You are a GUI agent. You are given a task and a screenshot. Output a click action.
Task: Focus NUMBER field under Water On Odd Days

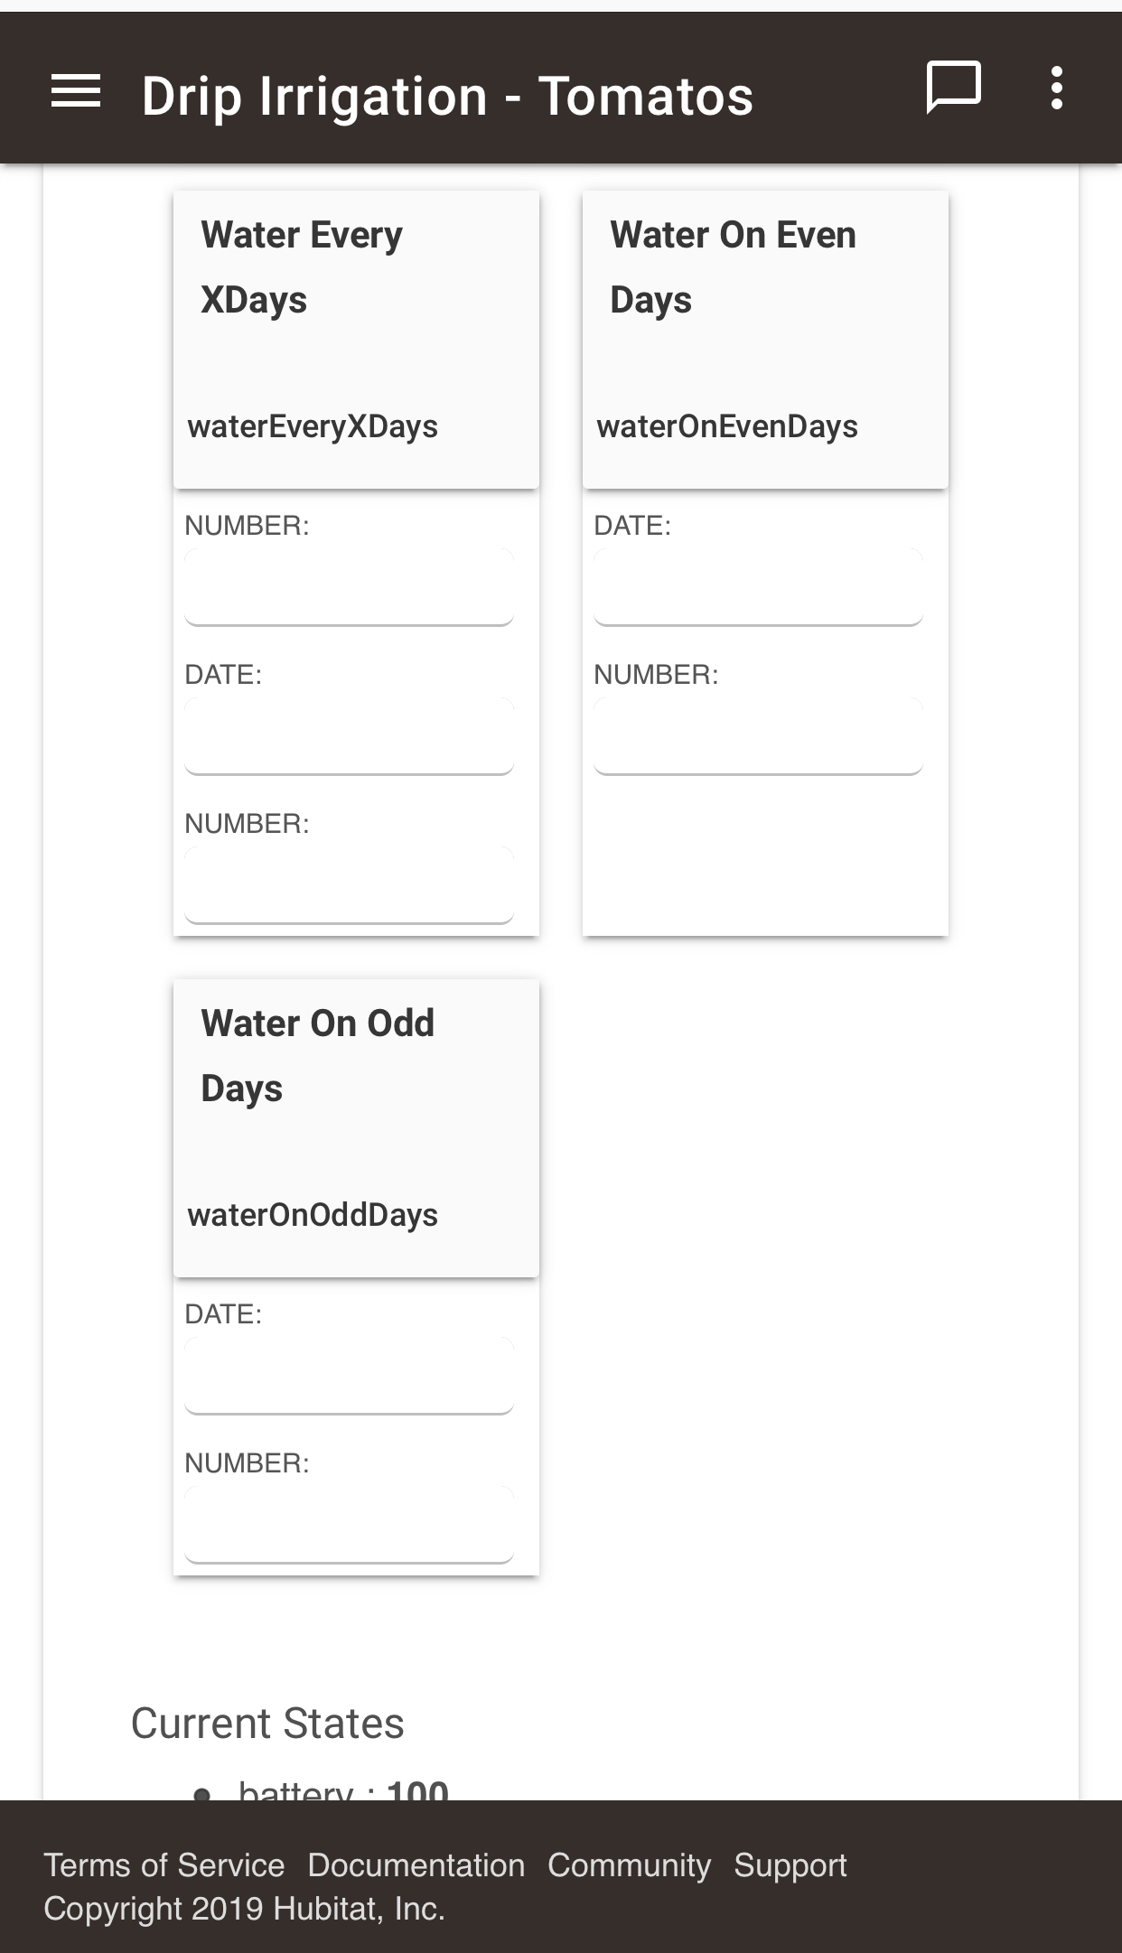(x=349, y=1525)
